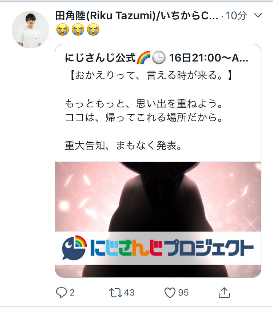
Task: Click the like count 95
Action: pyautogui.click(x=183, y=293)
